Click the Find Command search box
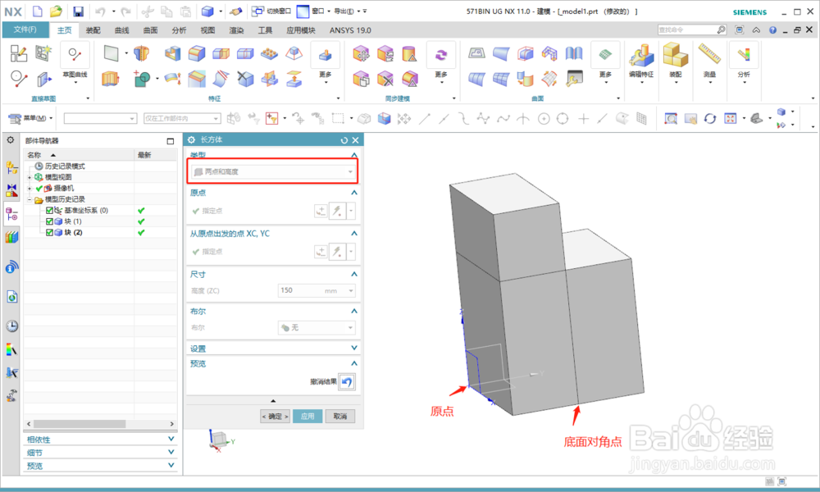The image size is (820, 492). point(692,30)
